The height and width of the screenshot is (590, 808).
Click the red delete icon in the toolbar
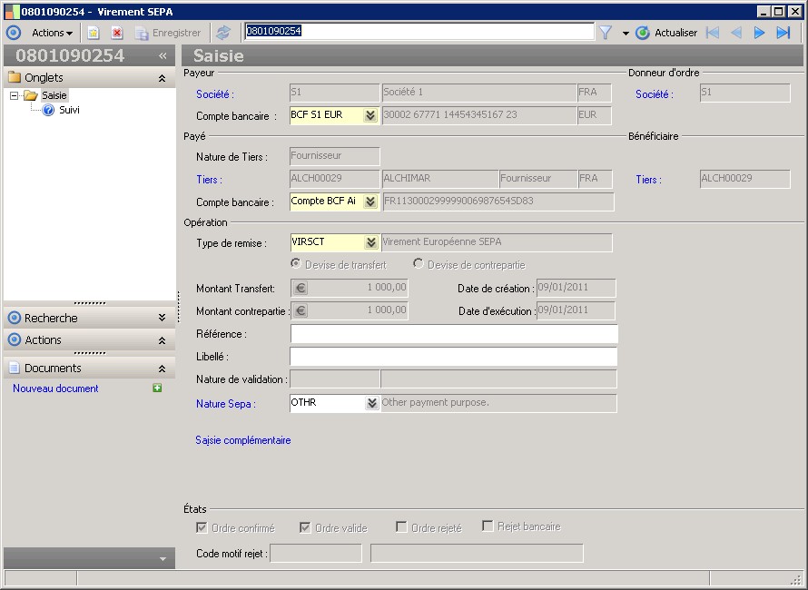(x=117, y=33)
